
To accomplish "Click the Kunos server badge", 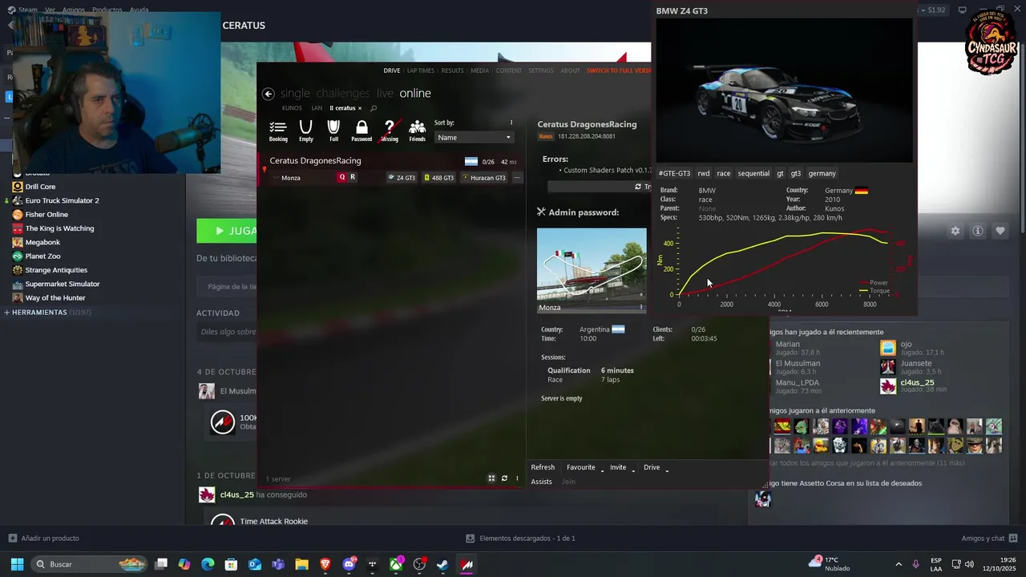I will tap(545, 136).
